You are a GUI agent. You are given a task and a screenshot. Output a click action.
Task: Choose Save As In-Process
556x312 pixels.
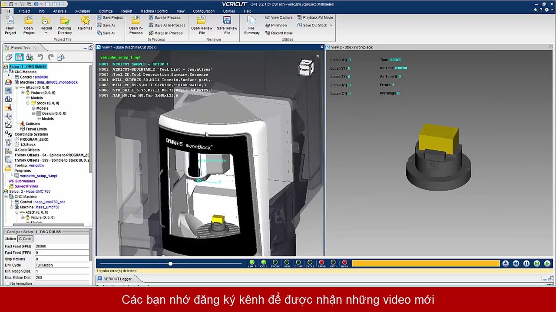pyautogui.click(x=167, y=25)
